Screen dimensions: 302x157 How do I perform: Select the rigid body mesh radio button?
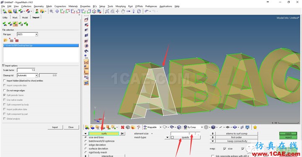86,152
